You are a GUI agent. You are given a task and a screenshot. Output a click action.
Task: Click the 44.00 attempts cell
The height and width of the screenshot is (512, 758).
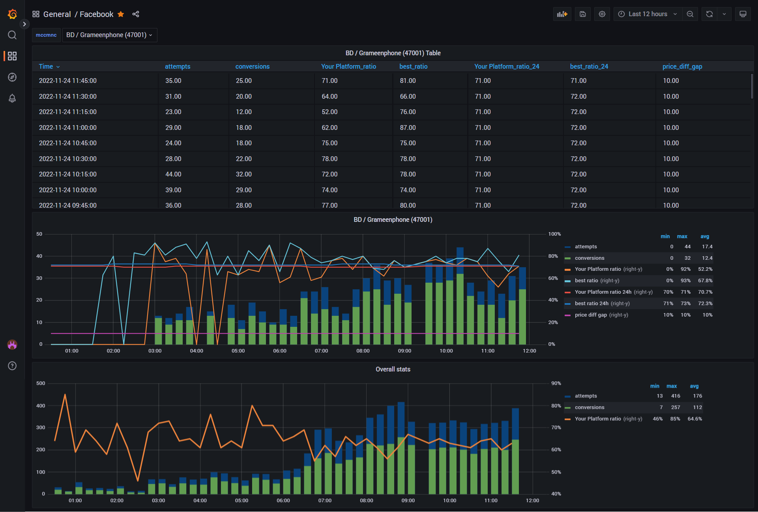point(193,174)
